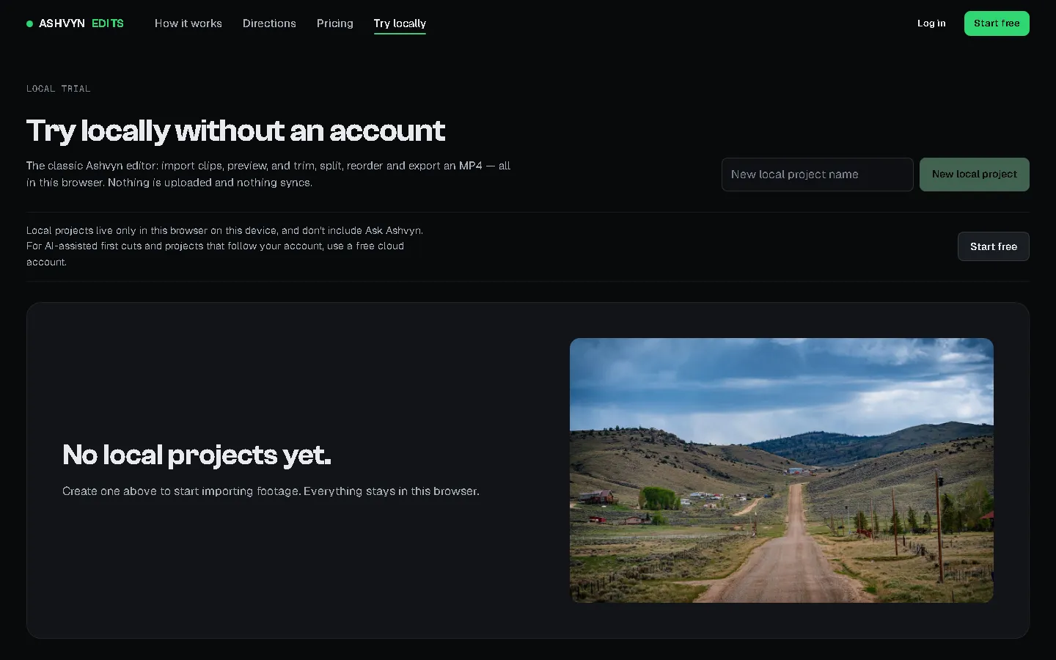Screen dimensions: 1056x660
Task: Click the Ashvyn Edits logo
Action: 75,23
